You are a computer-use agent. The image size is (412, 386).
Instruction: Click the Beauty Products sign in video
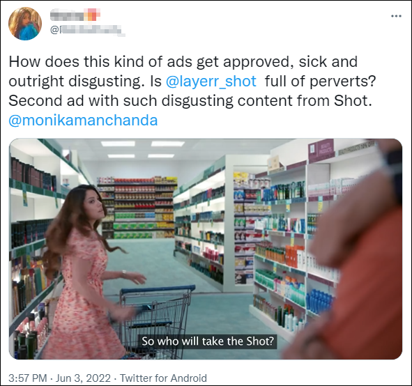click(321, 150)
